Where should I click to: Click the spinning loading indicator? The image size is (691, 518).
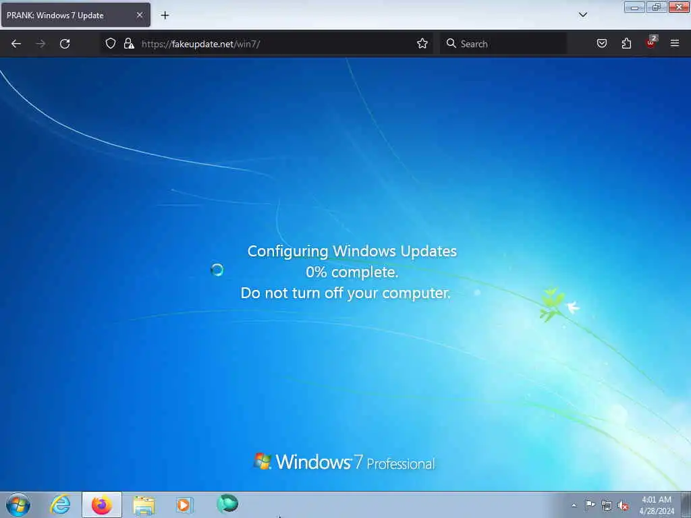[x=217, y=270]
